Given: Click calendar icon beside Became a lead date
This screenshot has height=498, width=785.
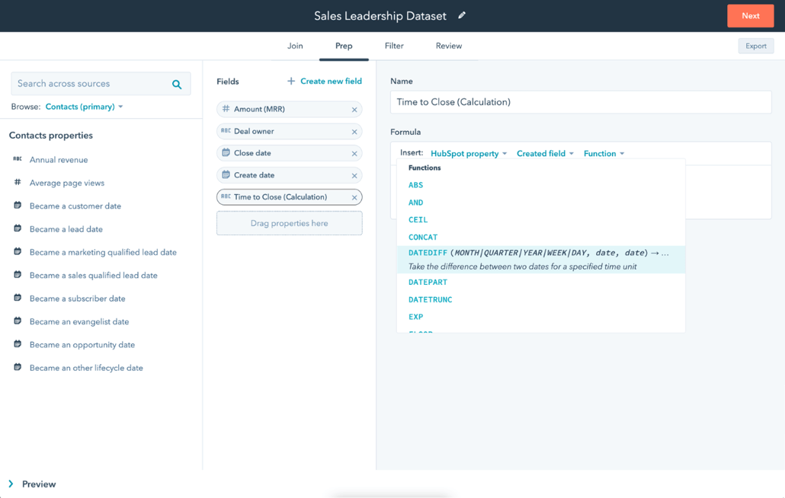Looking at the screenshot, I should 18,228.
